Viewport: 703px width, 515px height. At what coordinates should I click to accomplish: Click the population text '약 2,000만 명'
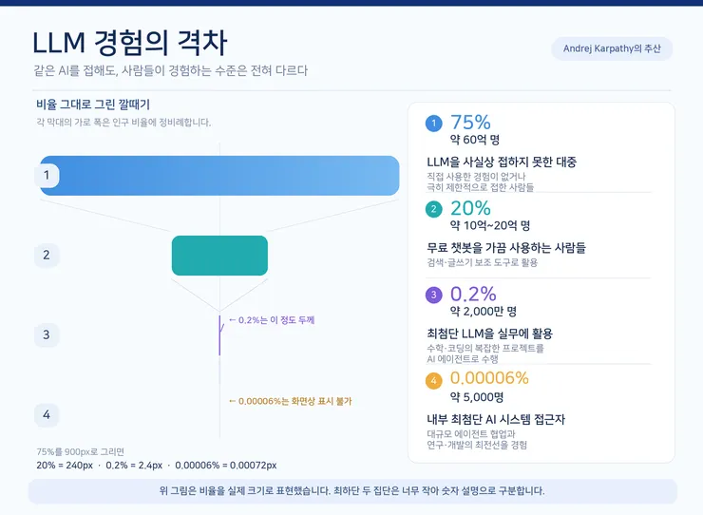point(484,311)
